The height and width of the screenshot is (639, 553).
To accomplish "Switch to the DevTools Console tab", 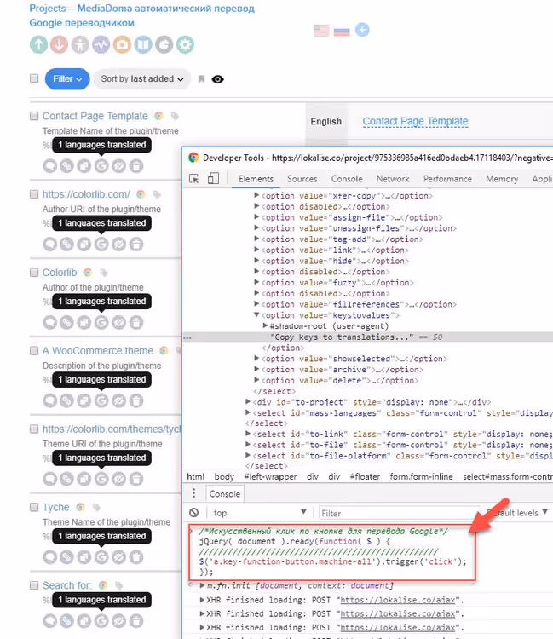I will coord(347,179).
